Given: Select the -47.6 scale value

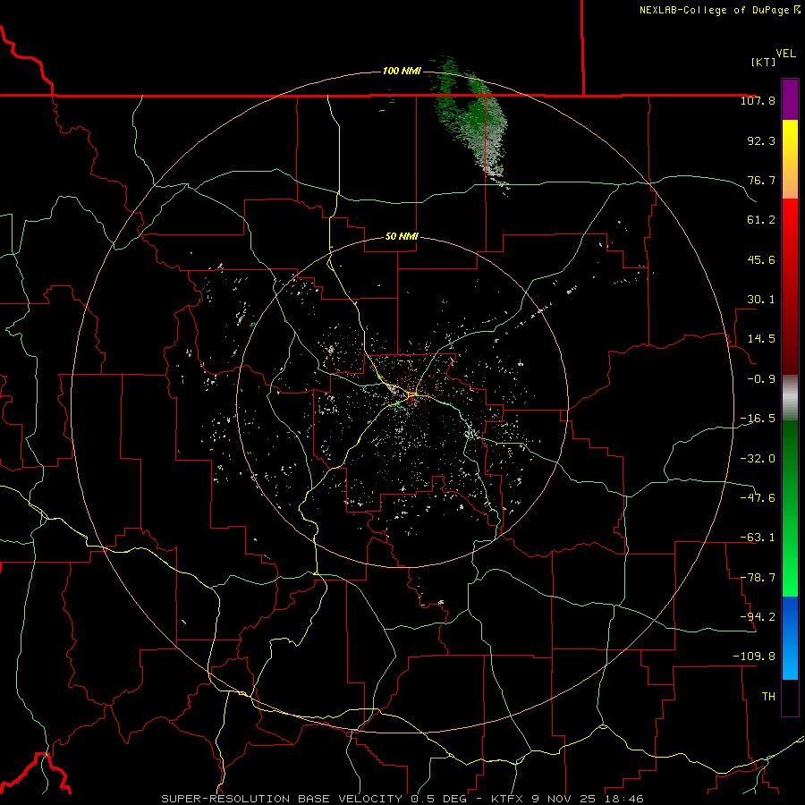Looking at the screenshot, I should click(758, 498).
